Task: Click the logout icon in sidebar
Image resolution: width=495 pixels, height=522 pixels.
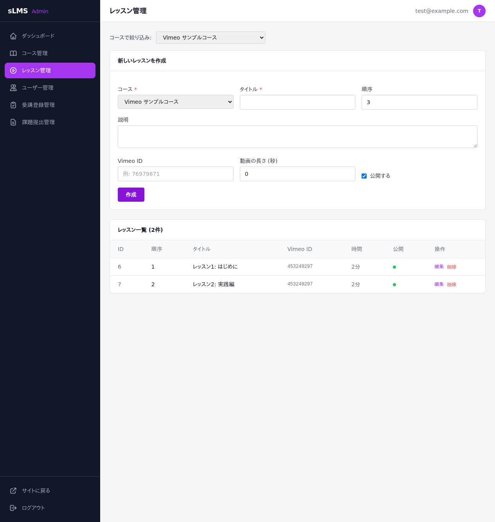Action: click(13, 508)
